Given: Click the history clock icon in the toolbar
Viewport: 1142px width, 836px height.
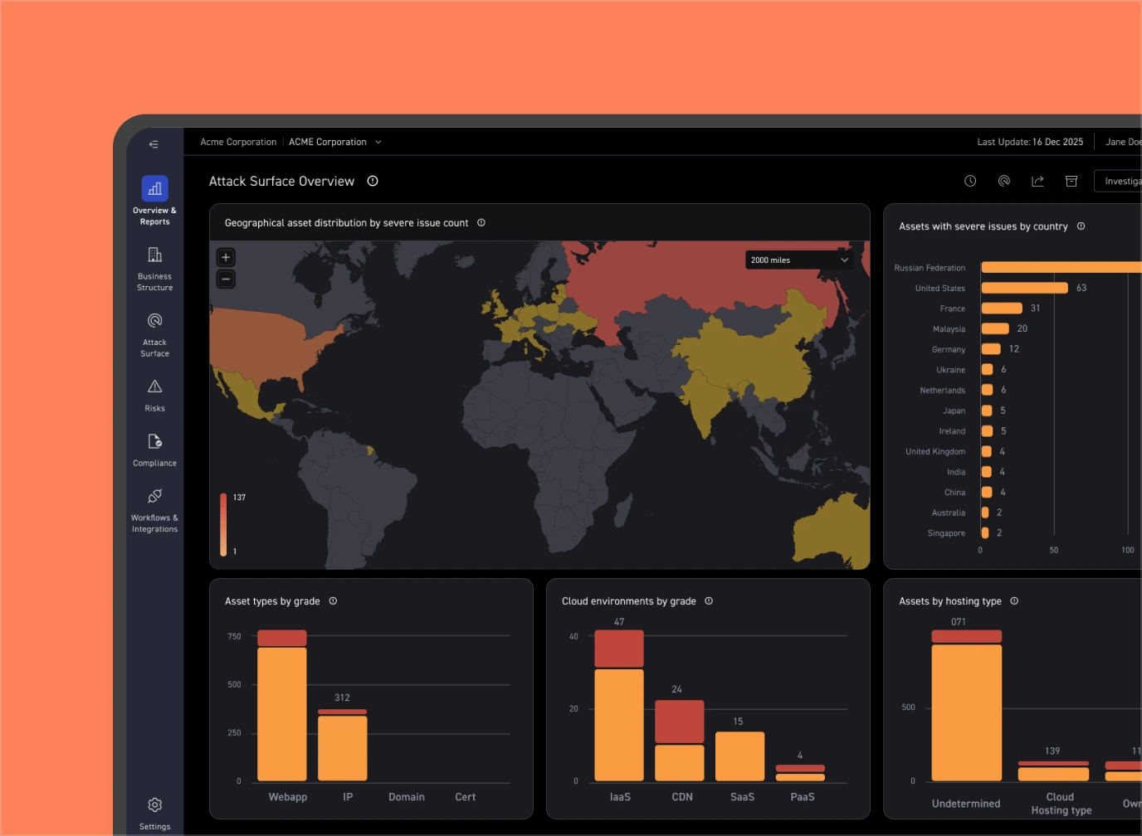Looking at the screenshot, I should pos(970,181).
